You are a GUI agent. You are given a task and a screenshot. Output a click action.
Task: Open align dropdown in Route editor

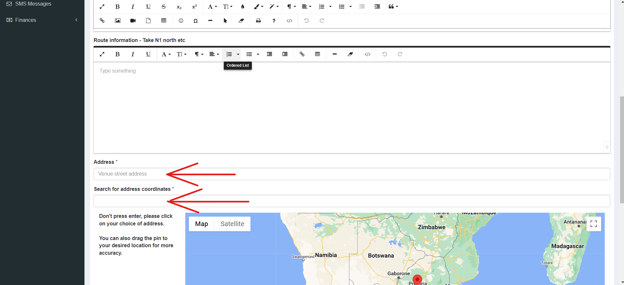tap(214, 54)
